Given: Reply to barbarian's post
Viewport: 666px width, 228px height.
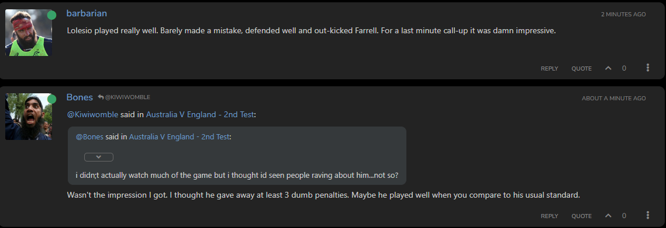Looking at the screenshot, I should click(x=549, y=68).
